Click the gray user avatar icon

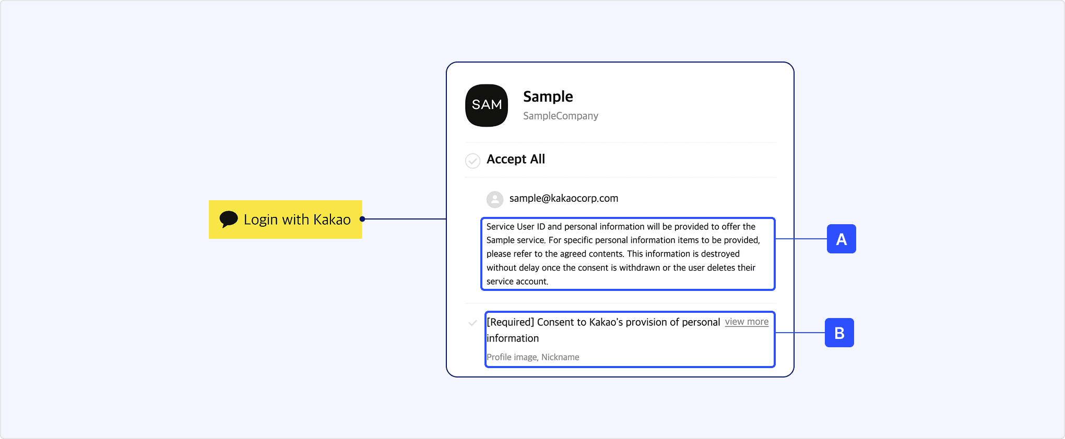[x=494, y=199]
